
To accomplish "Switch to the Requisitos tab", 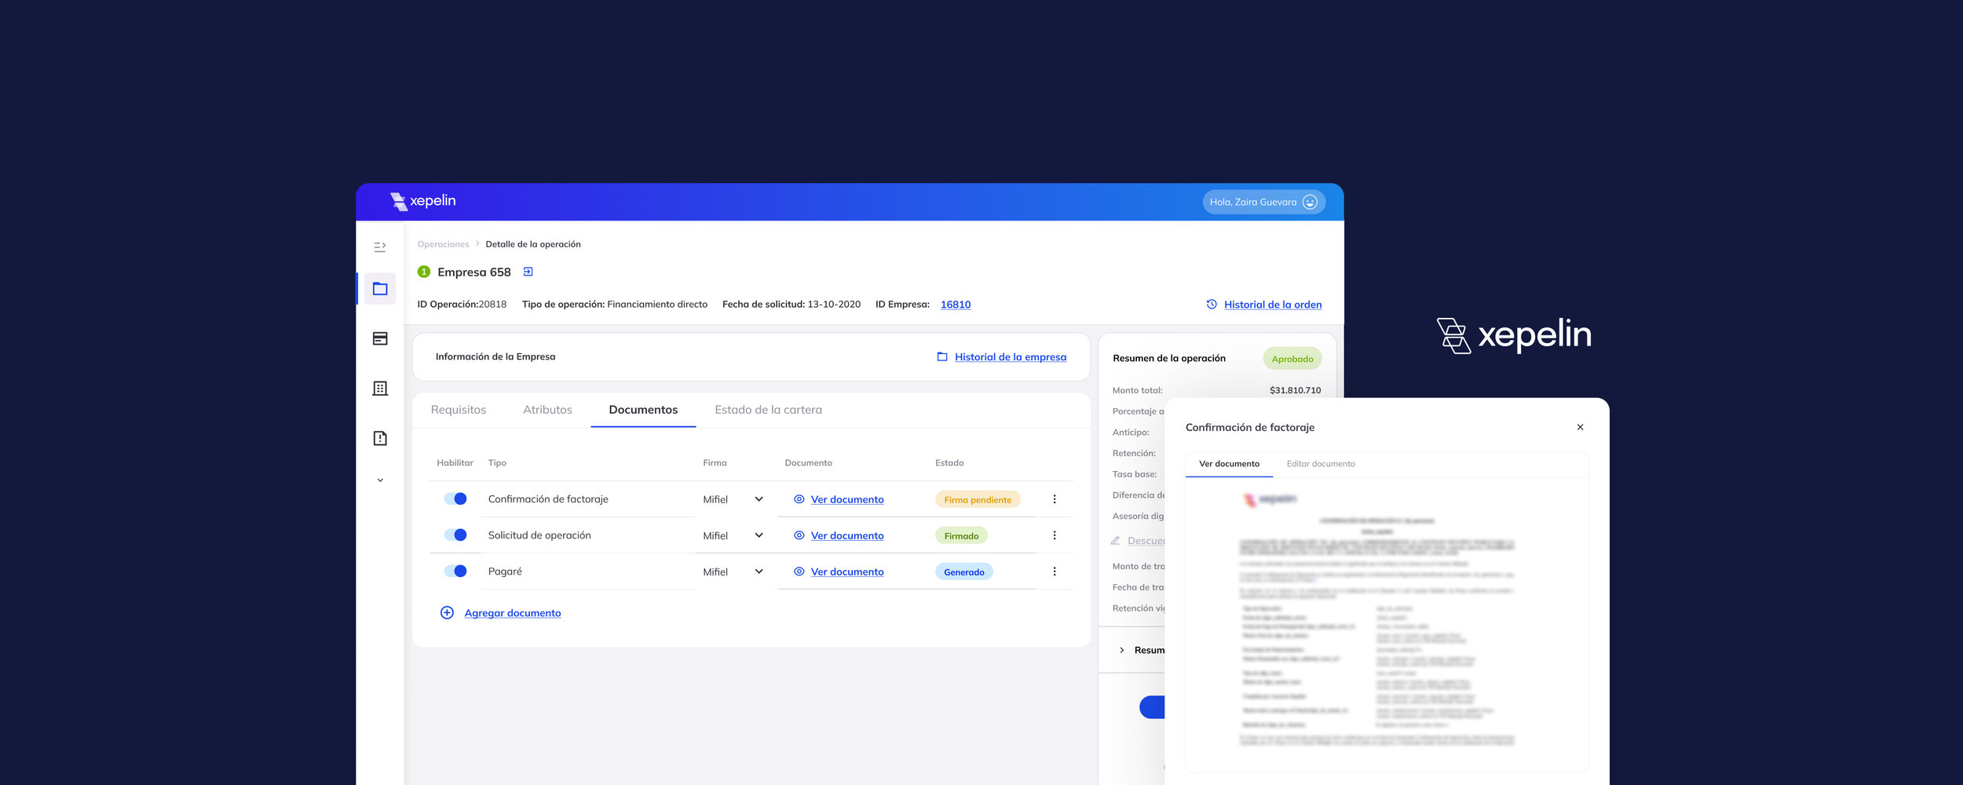I will coord(459,410).
